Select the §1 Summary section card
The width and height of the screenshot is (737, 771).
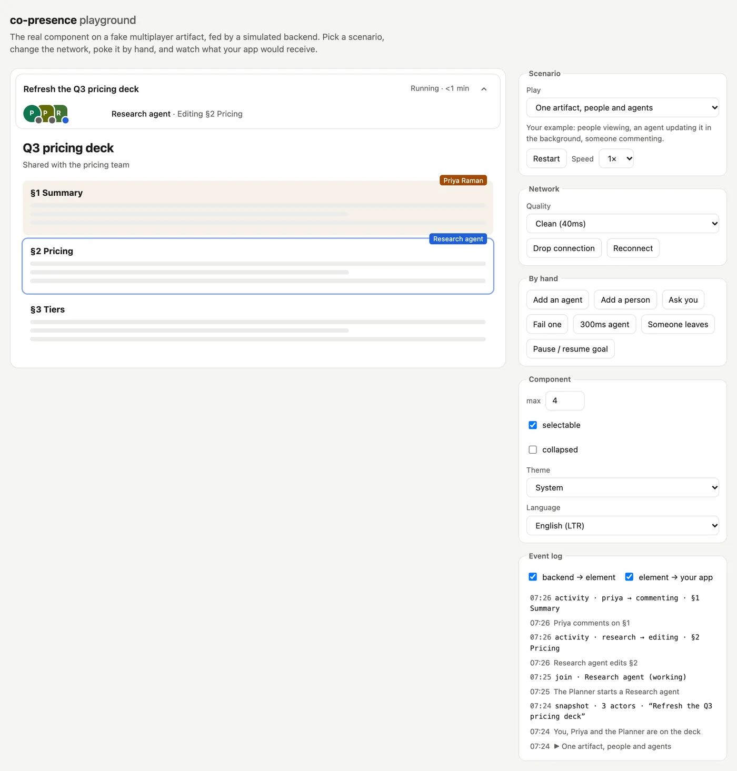point(258,208)
